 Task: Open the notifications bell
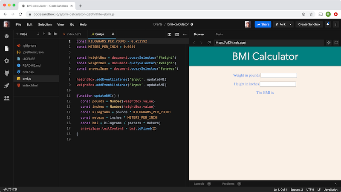coord(328,24)
